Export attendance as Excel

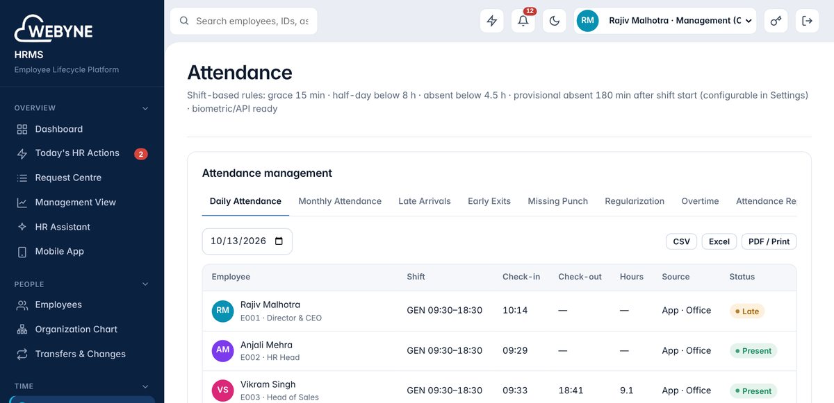pos(719,241)
